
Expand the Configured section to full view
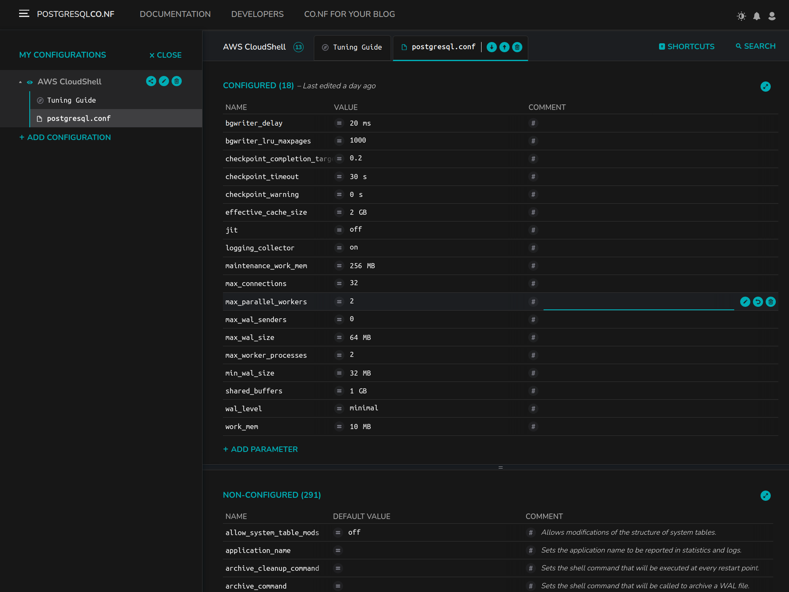(x=765, y=87)
